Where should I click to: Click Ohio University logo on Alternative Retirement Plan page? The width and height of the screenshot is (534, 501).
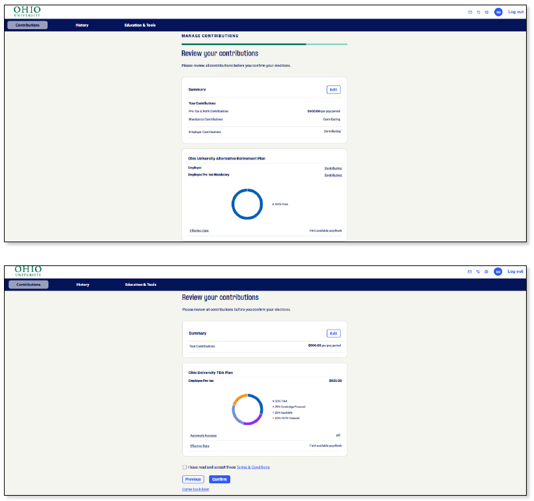(x=27, y=11)
